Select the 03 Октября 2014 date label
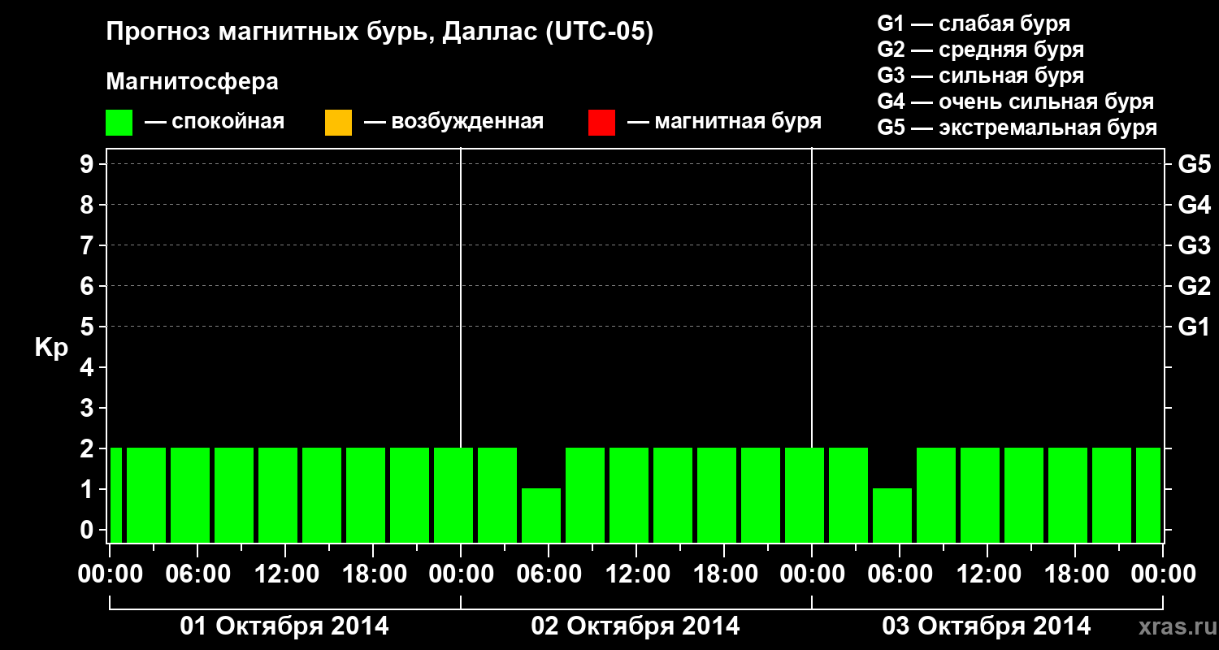This screenshot has width=1219, height=650. click(x=987, y=626)
